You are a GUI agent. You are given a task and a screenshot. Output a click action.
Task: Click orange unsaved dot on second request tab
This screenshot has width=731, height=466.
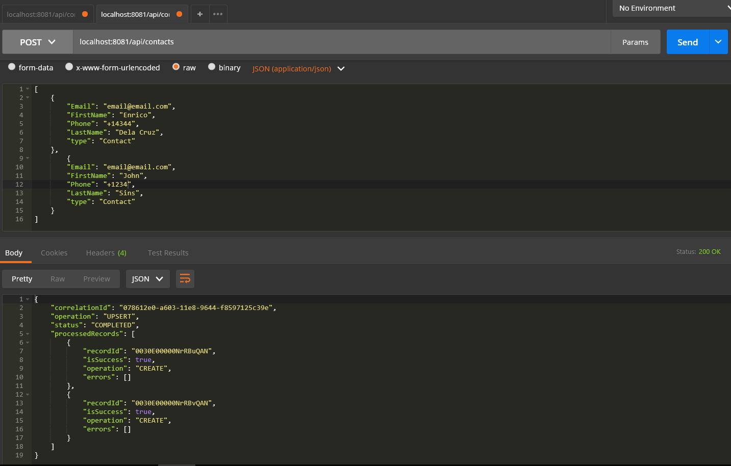coord(179,14)
